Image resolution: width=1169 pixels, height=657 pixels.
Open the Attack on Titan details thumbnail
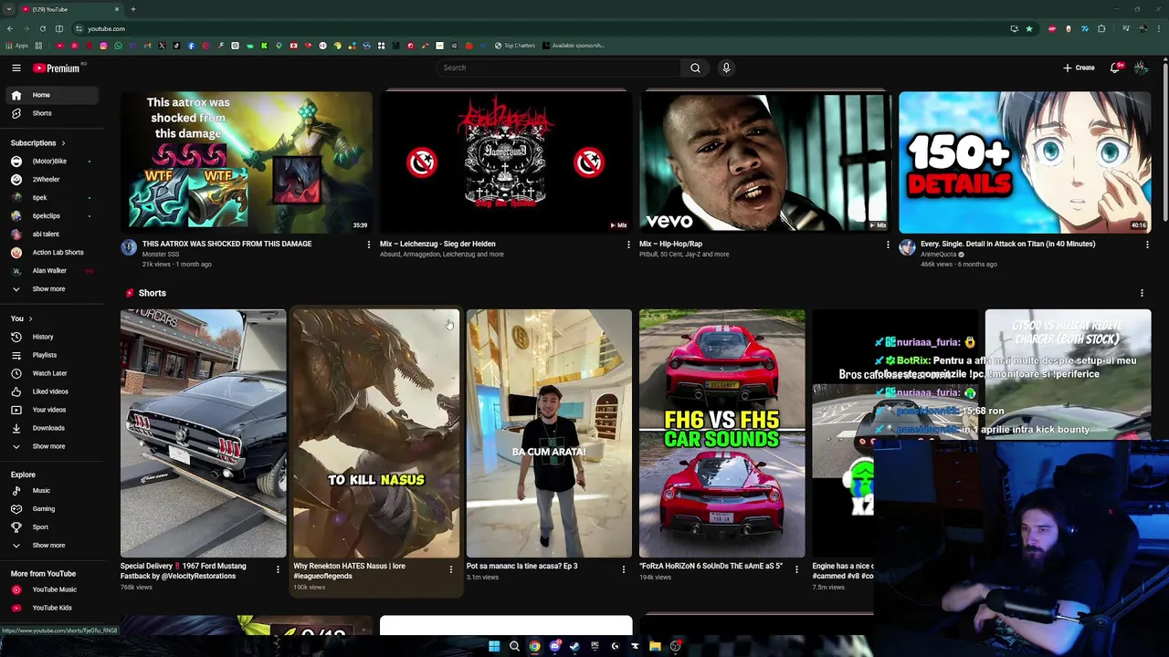[x=1025, y=162]
